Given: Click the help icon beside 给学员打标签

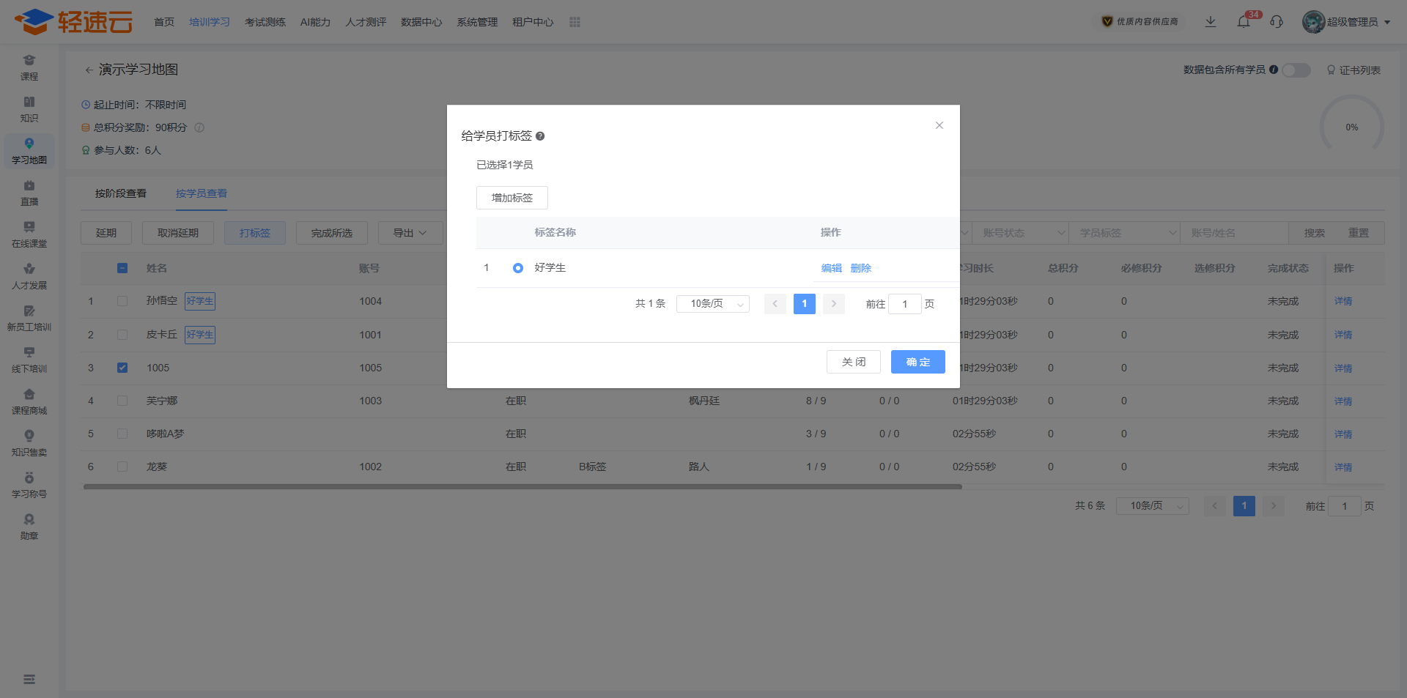Looking at the screenshot, I should pyautogui.click(x=540, y=136).
